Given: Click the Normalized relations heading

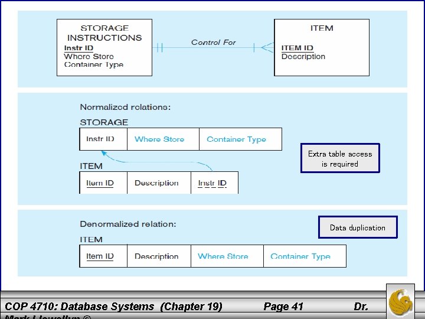Looking at the screenshot, I should [x=125, y=107].
